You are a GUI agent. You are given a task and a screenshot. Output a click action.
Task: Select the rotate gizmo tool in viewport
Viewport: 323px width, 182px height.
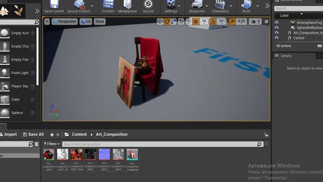pos(167,22)
